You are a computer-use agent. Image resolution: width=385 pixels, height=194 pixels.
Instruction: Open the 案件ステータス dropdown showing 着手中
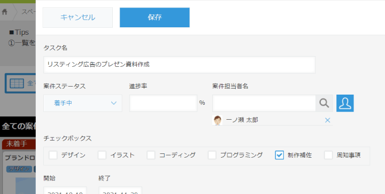coord(83,103)
